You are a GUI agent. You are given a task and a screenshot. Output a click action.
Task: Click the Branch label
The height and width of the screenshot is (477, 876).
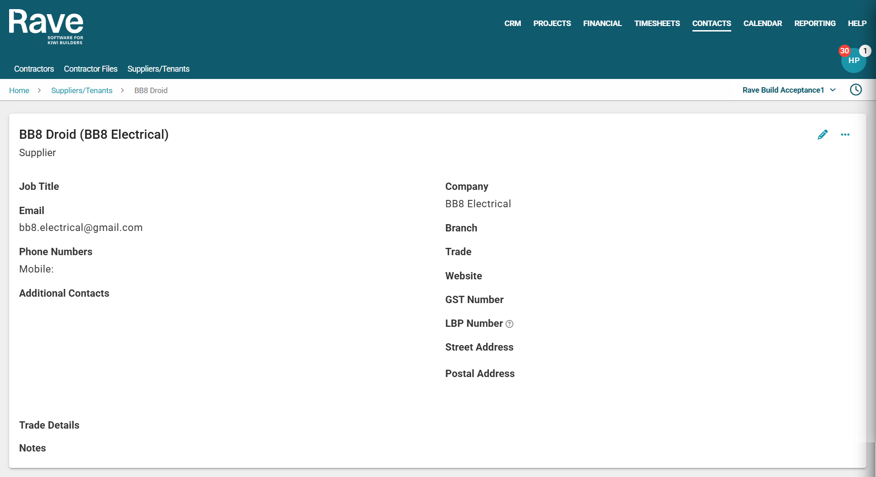coord(461,228)
